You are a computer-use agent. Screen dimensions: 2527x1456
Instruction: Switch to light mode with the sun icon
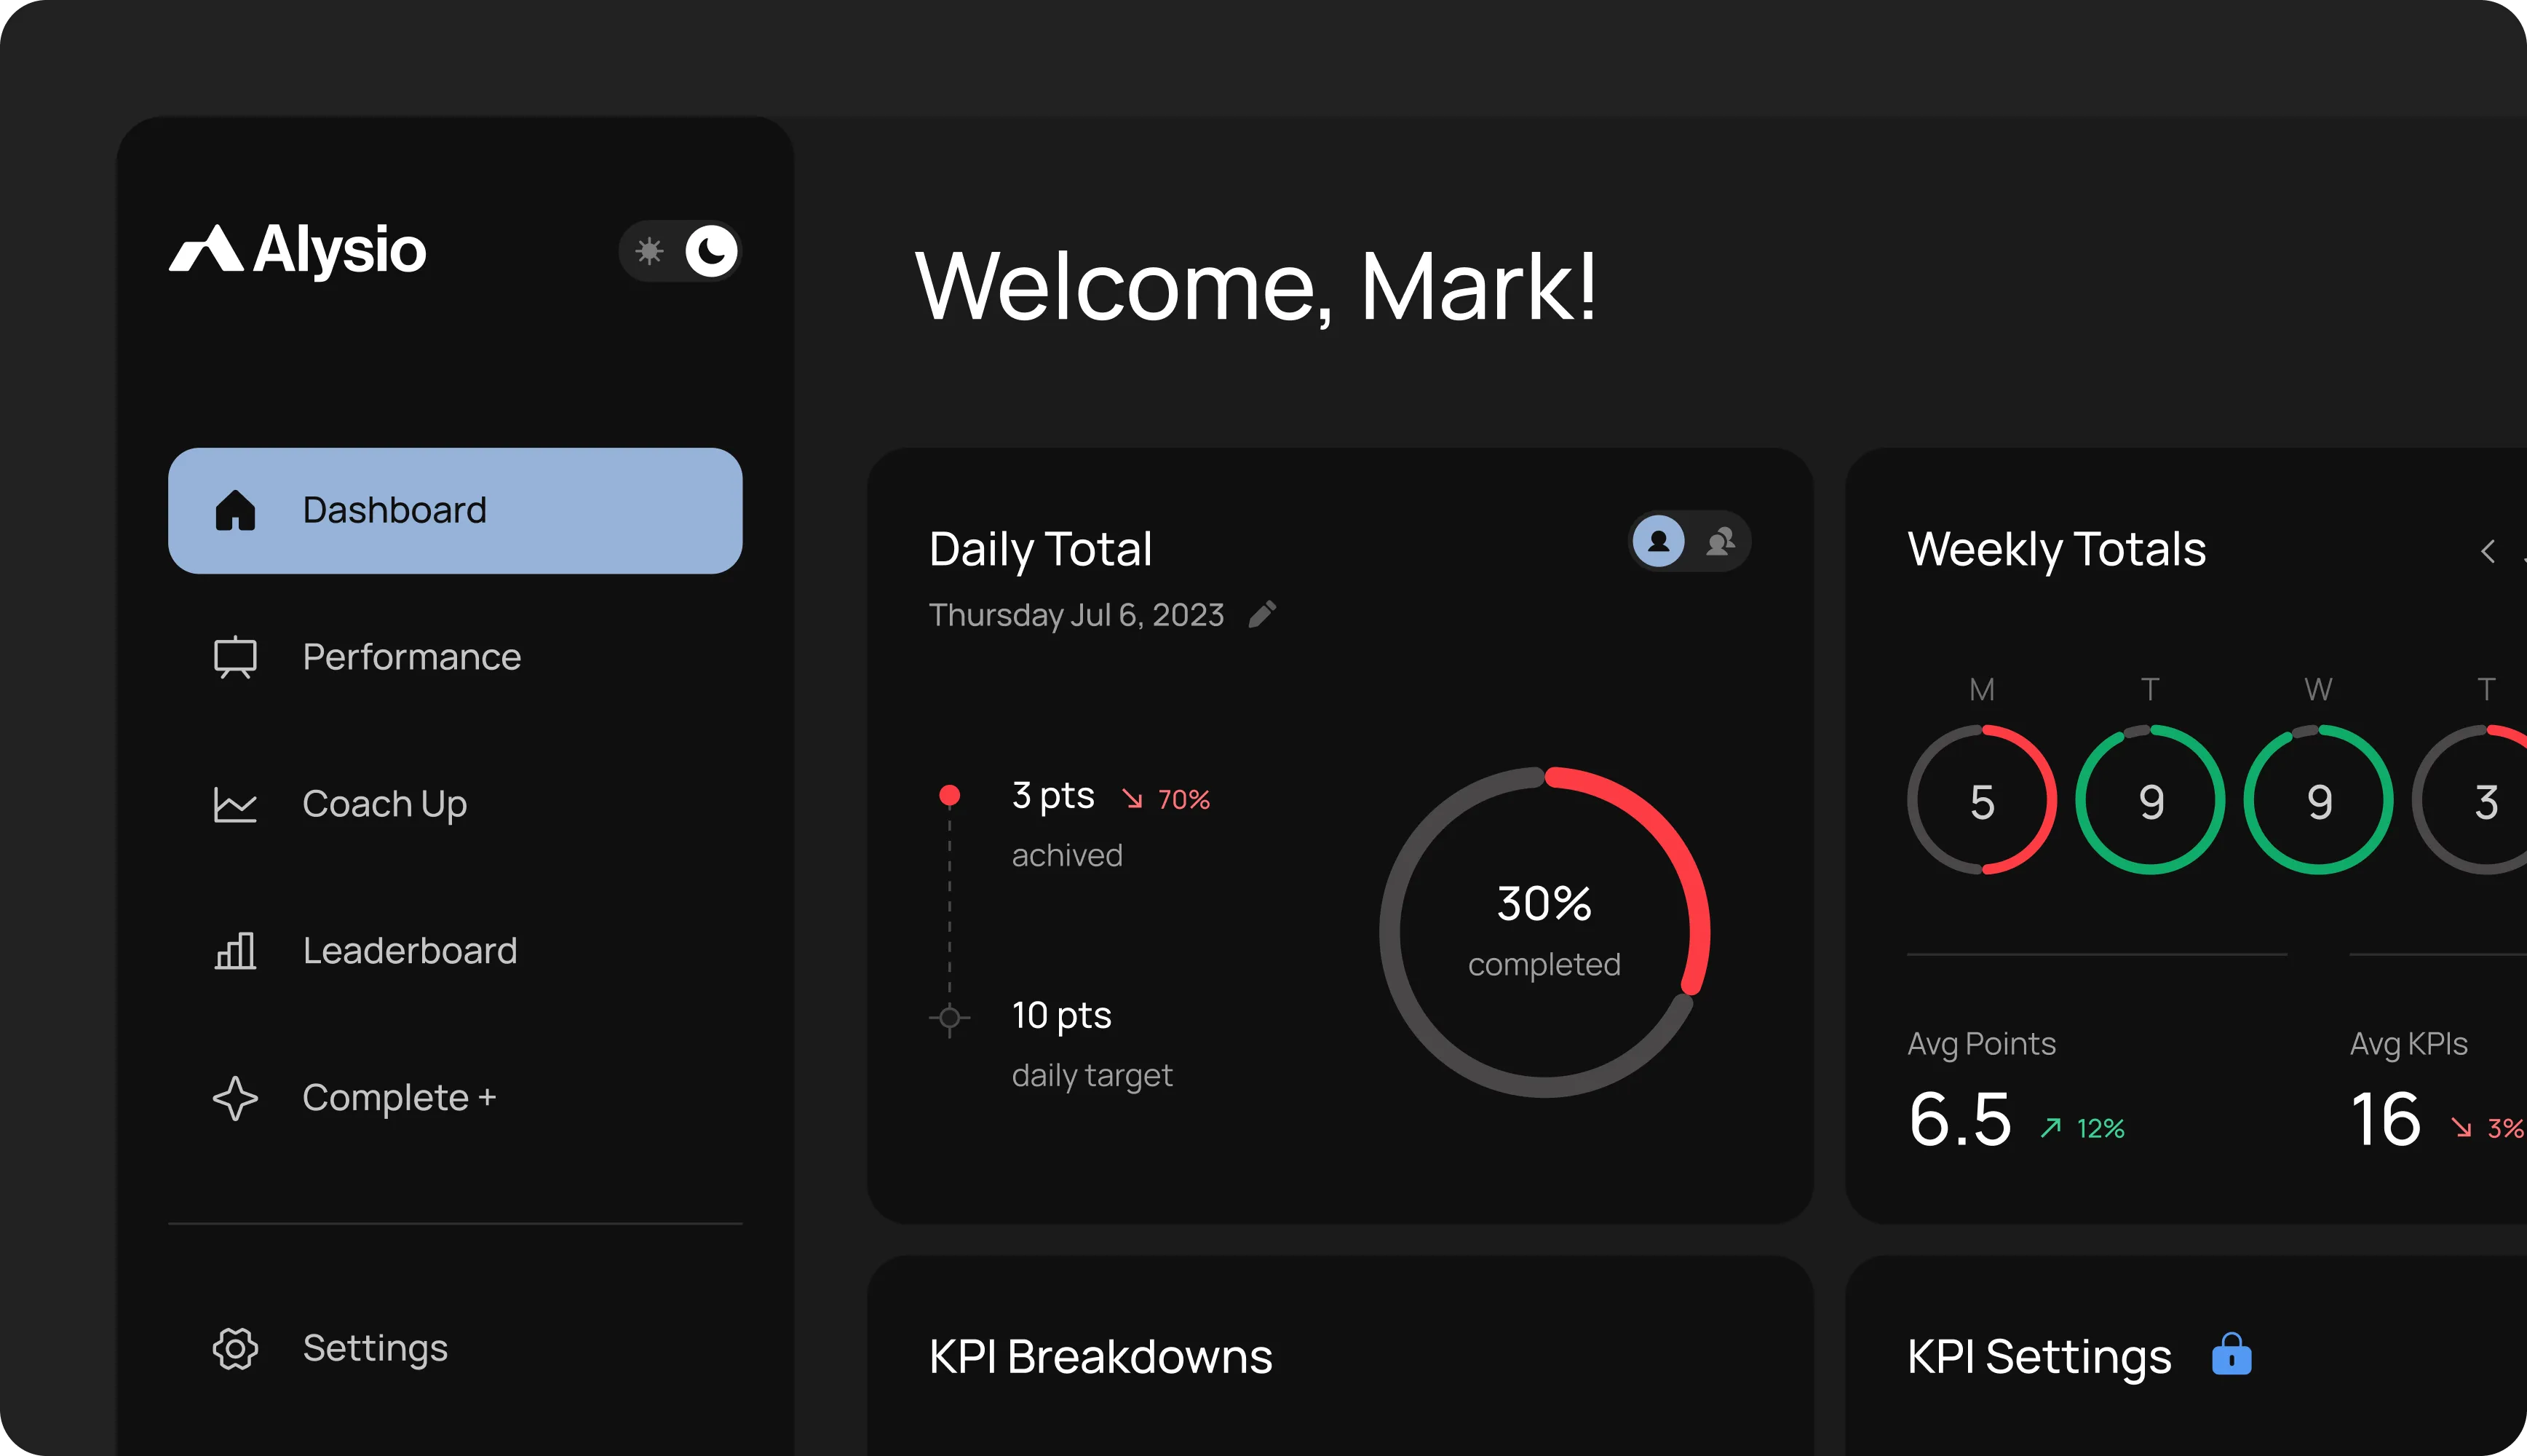[x=648, y=252]
